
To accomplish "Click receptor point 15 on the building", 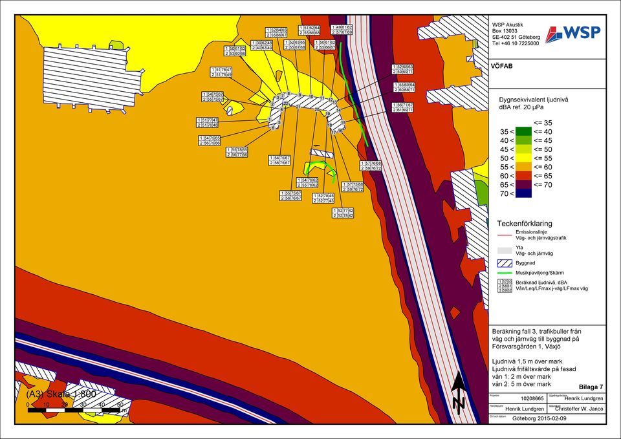I will 343,123.
